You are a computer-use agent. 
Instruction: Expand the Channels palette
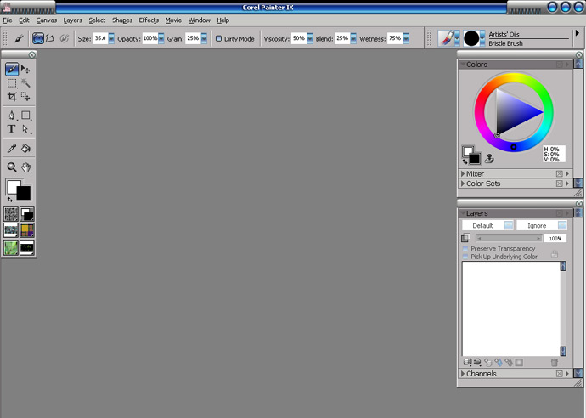coord(463,374)
